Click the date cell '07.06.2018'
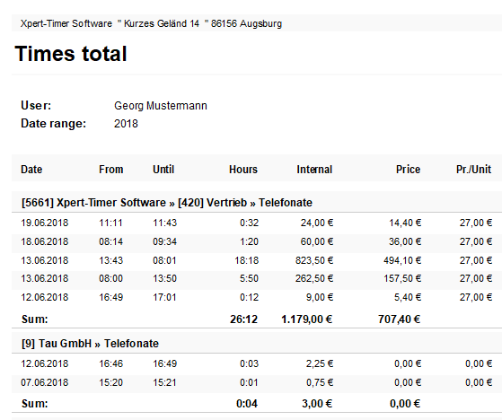Screen dimensions: 502x420 [x=45, y=382]
